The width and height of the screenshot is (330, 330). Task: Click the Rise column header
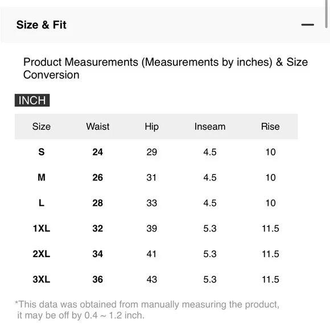270,127
